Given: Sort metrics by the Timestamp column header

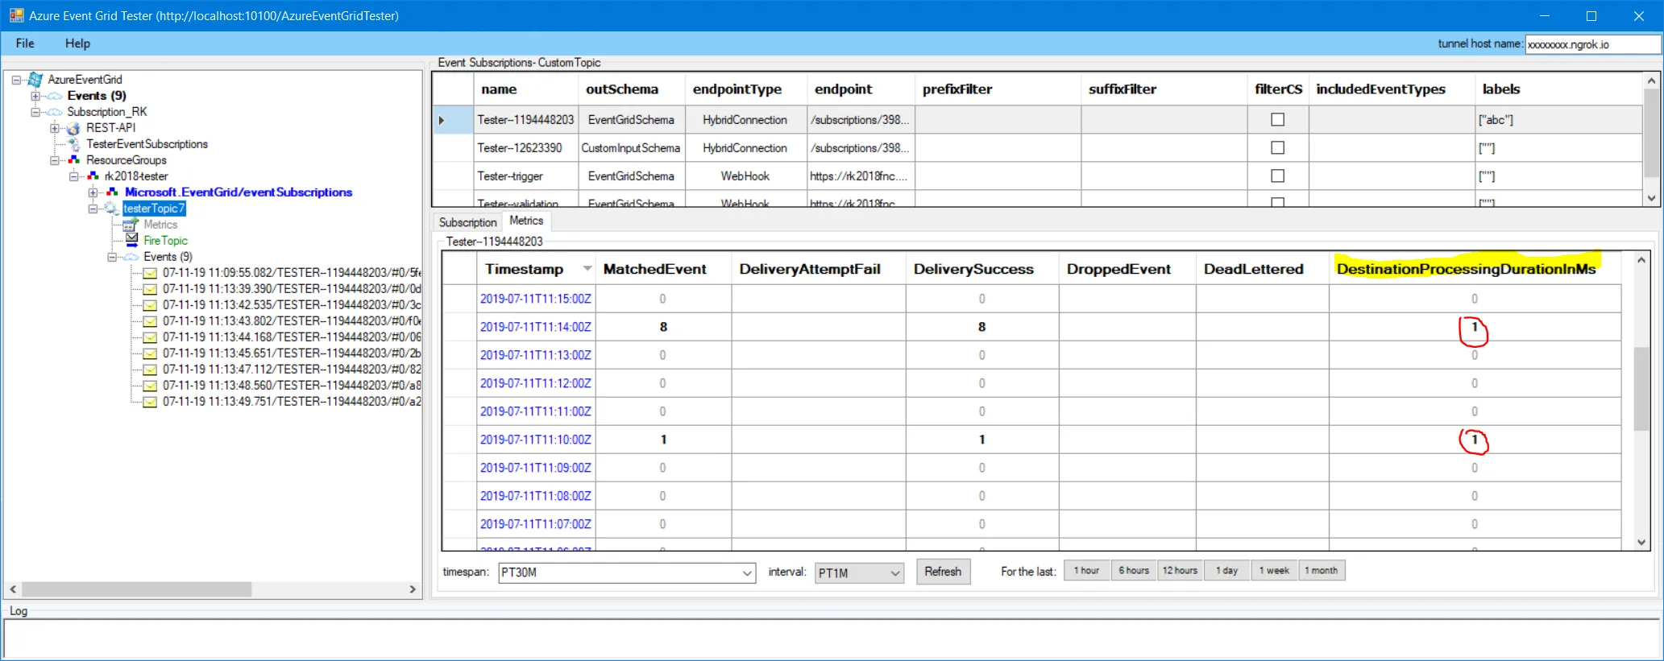Looking at the screenshot, I should 536,269.
